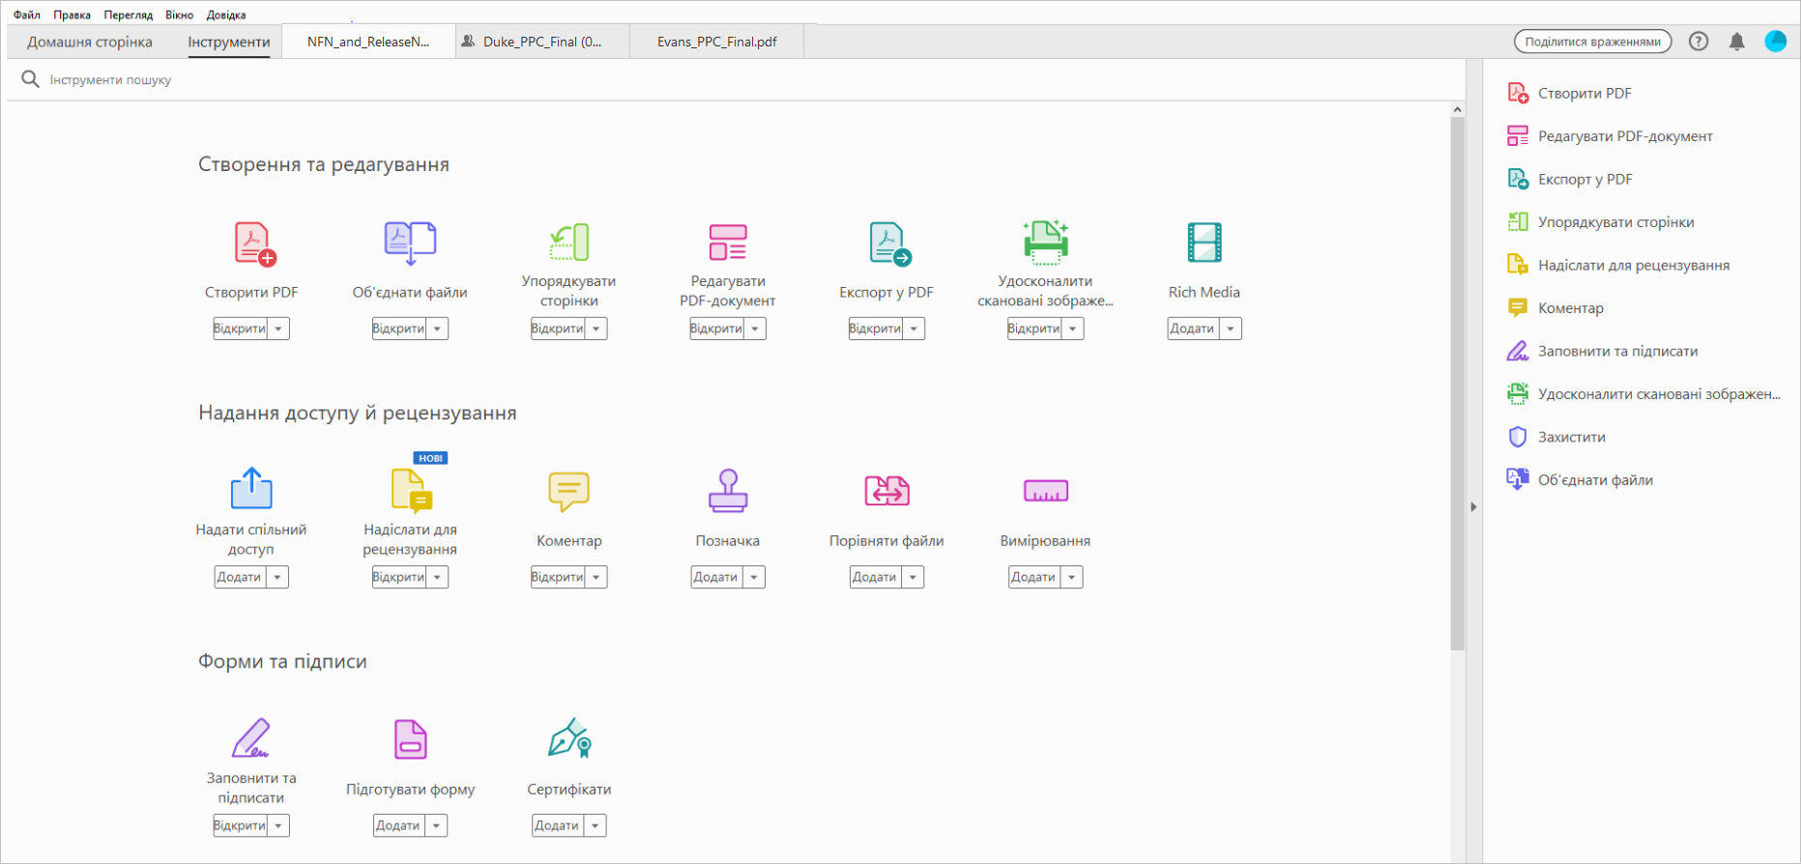The width and height of the screenshot is (1801, 864).
Task: Click the Захистити shield icon in the right panel
Action: pyautogui.click(x=1518, y=437)
